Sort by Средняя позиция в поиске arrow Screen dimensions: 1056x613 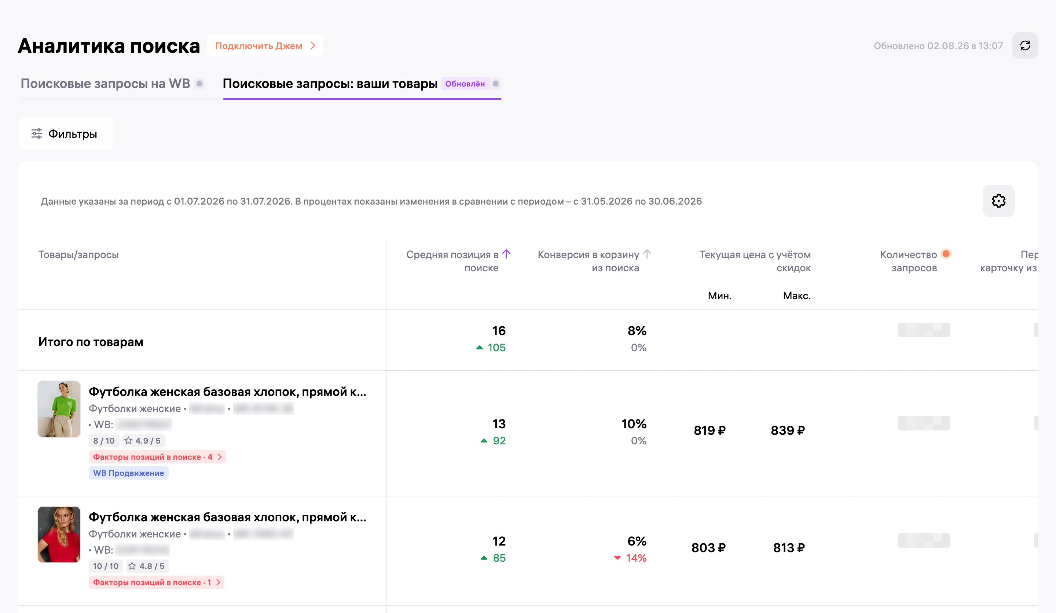pyautogui.click(x=506, y=254)
